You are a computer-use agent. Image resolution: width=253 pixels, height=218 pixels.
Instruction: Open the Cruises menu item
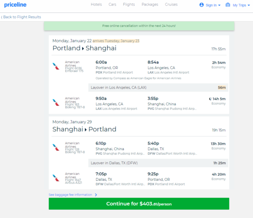171,5
